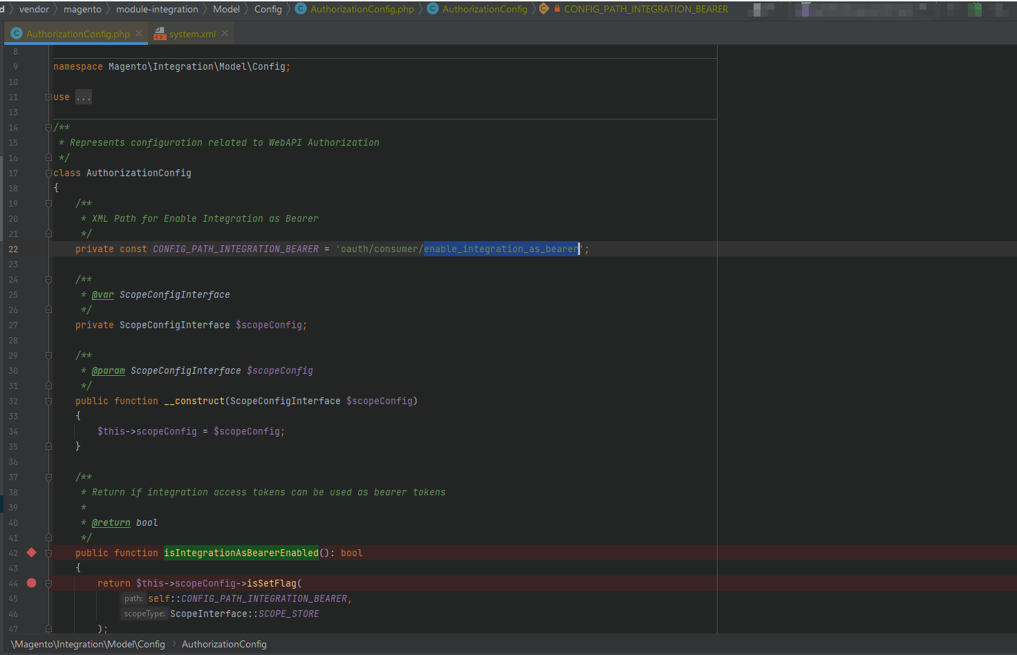
Task: Close the AuthorizationConfig.php tab
Action: (x=139, y=33)
